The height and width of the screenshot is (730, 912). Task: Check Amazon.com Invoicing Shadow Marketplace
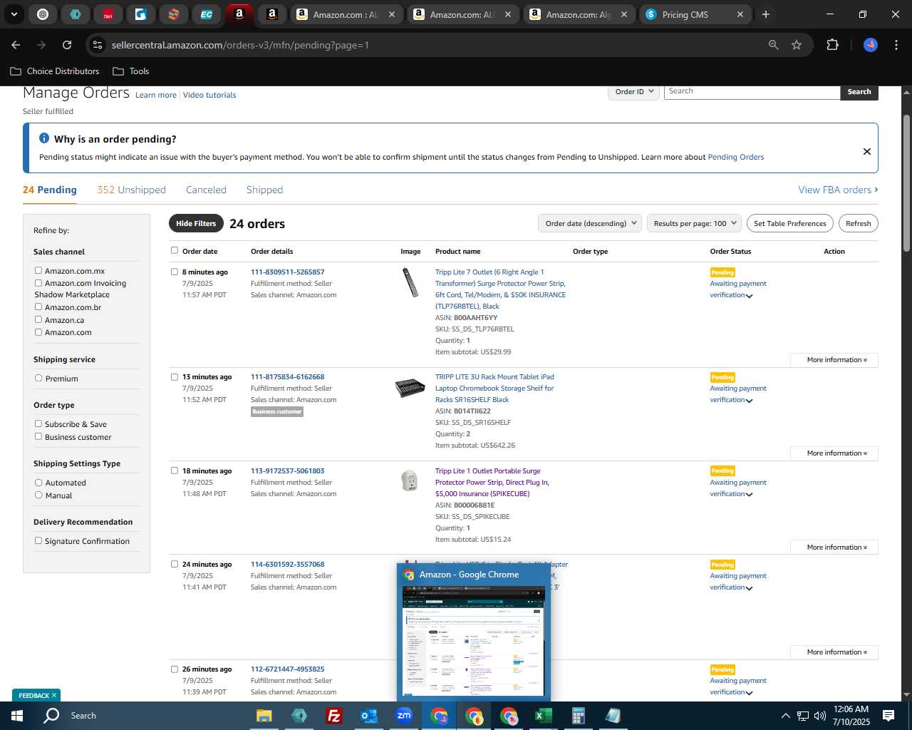point(38,282)
